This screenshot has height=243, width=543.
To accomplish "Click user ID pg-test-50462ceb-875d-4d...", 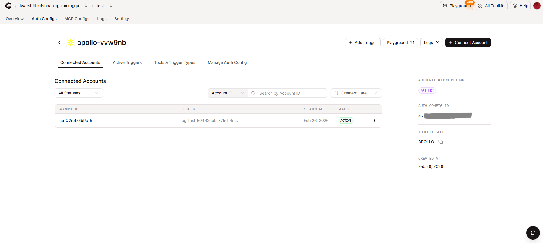I will (x=210, y=121).
